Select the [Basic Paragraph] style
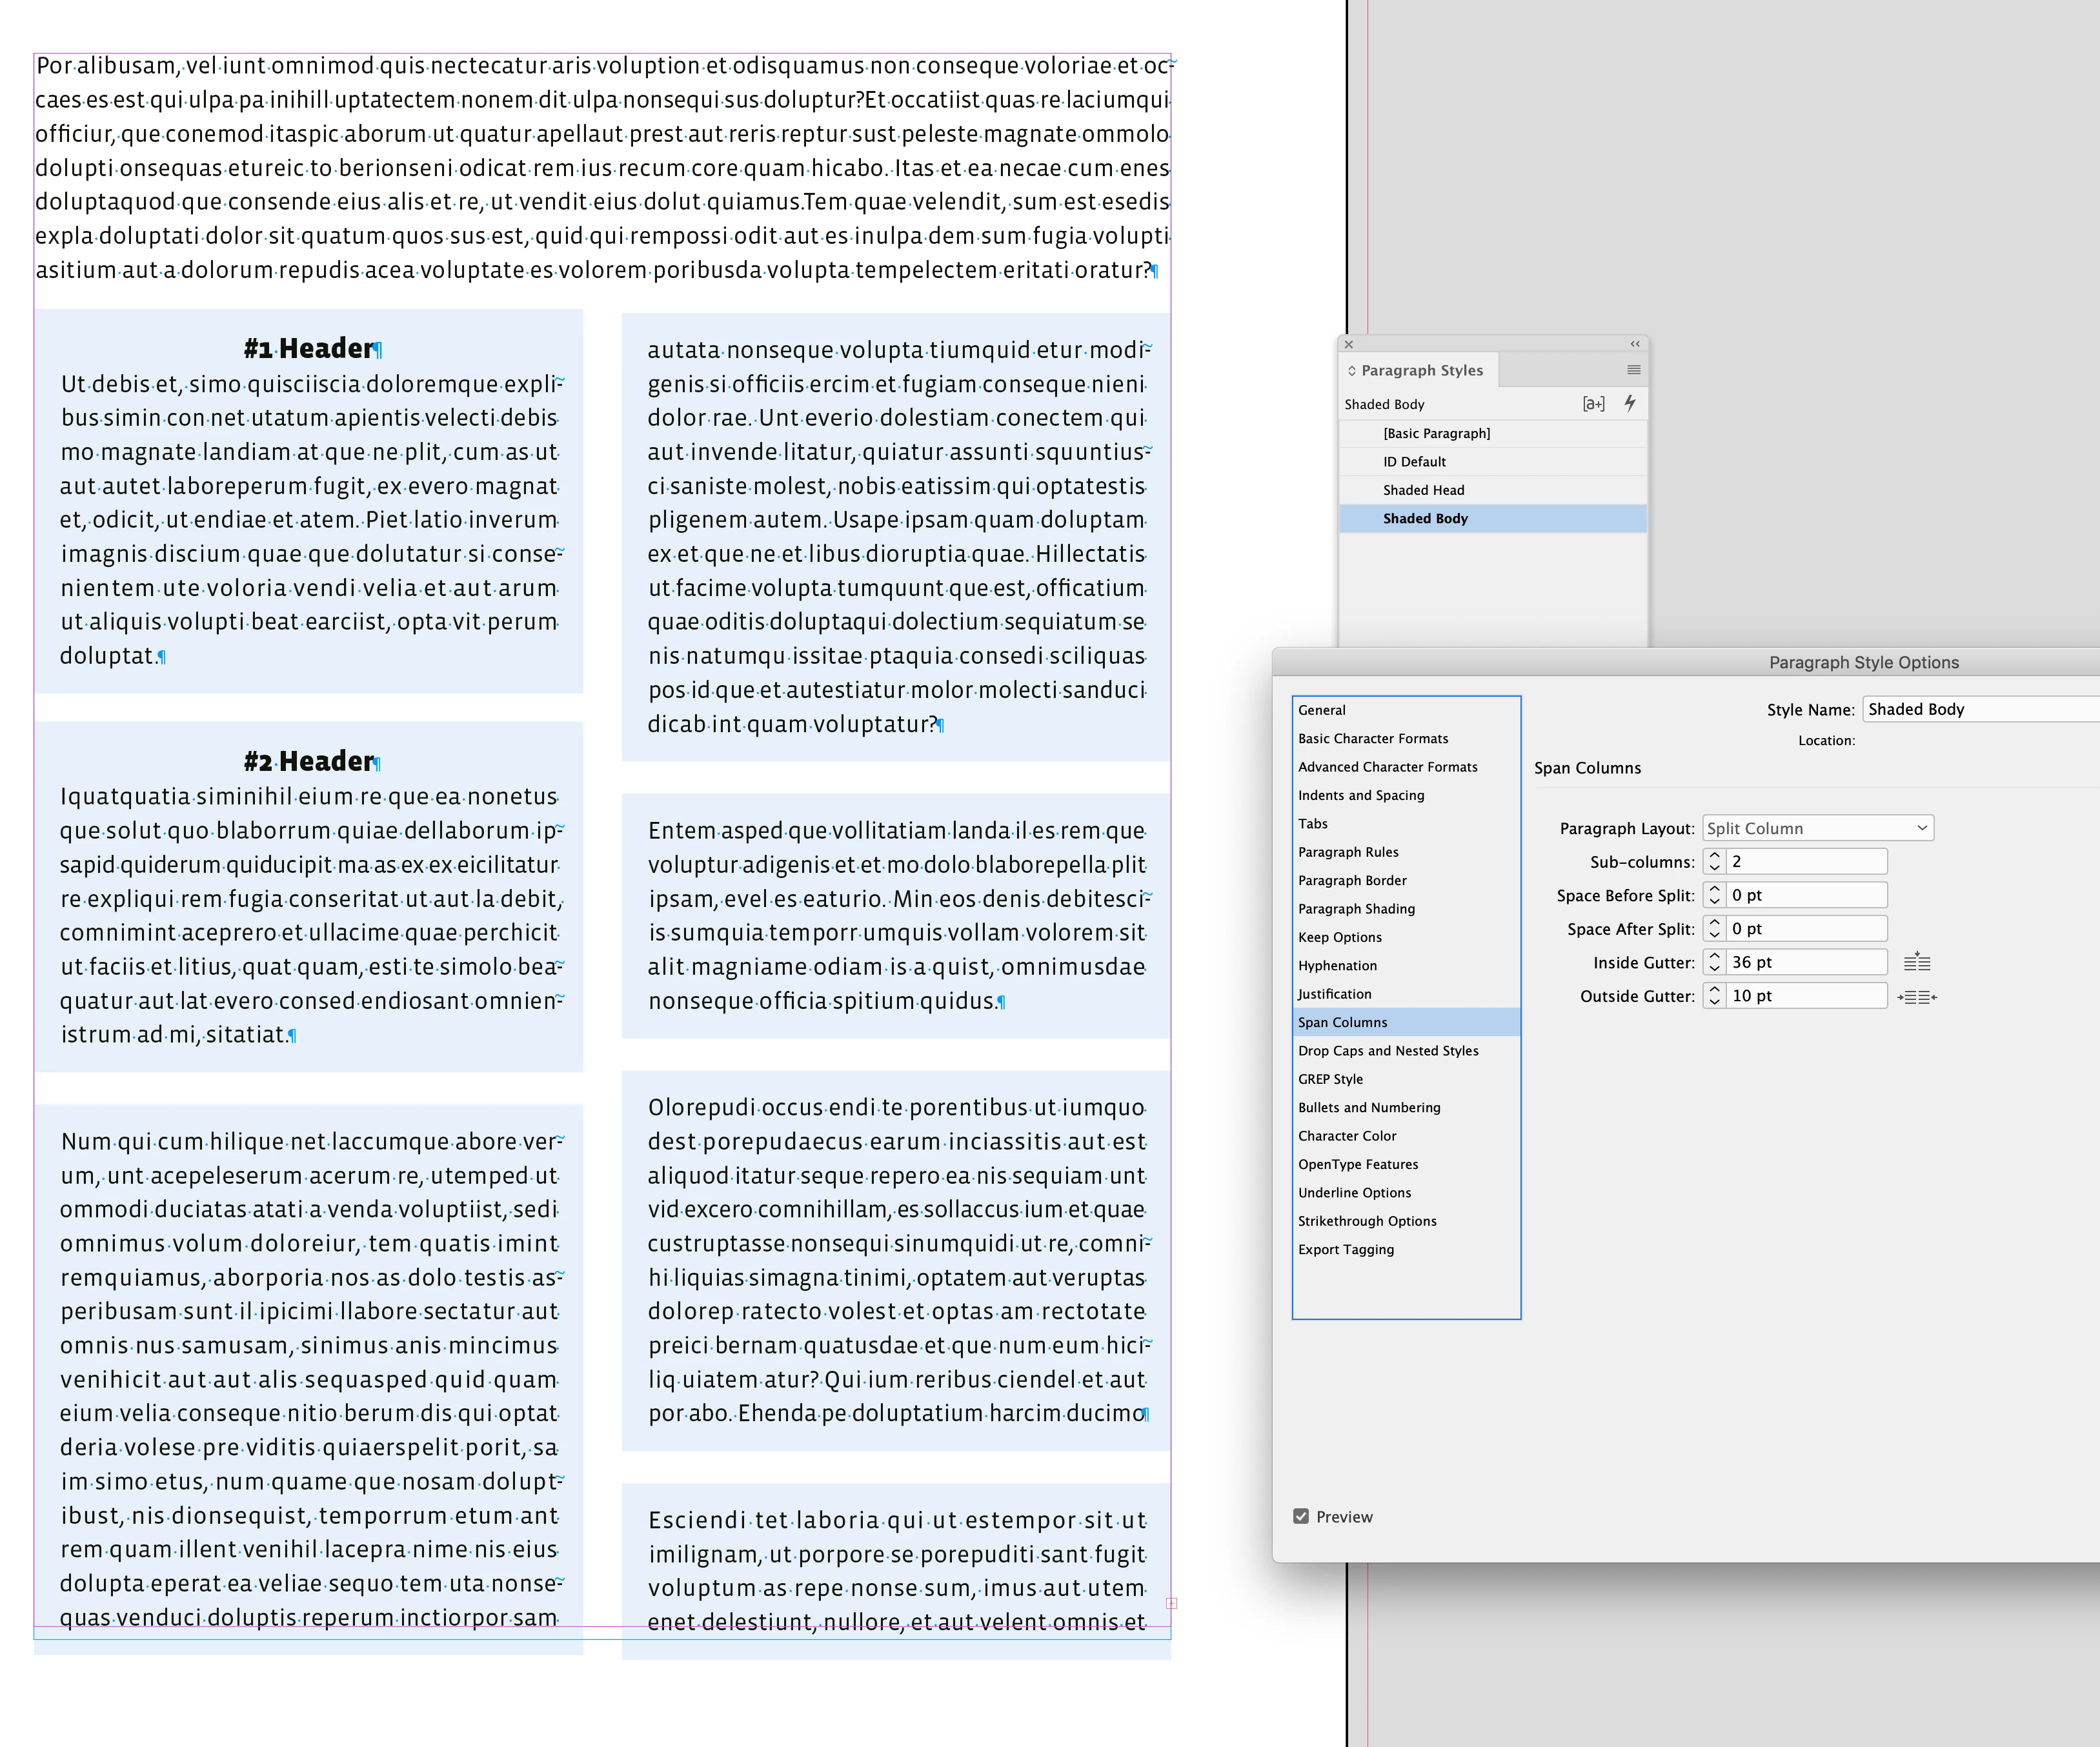This screenshot has width=2100, height=1747. coord(1436,433)
